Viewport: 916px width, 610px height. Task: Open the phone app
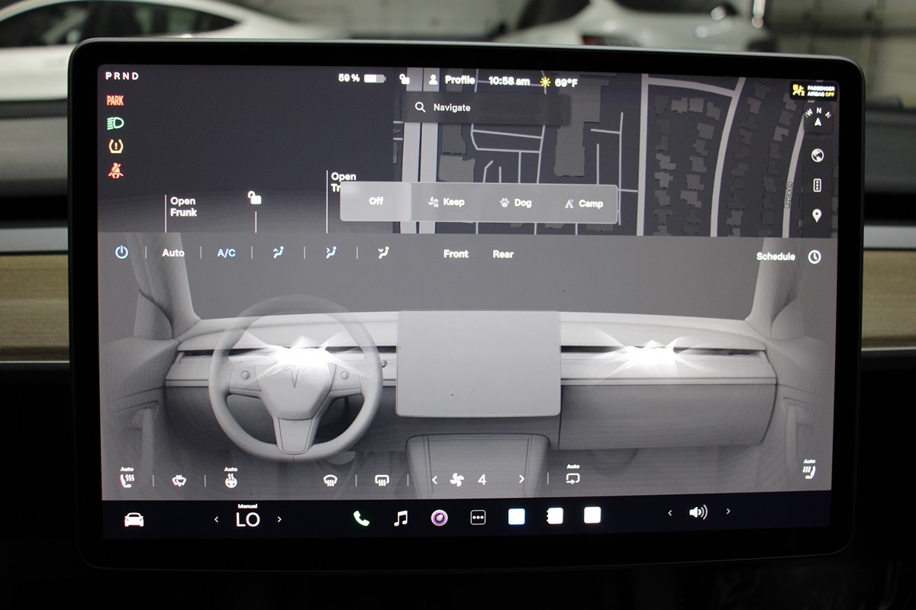361,518
